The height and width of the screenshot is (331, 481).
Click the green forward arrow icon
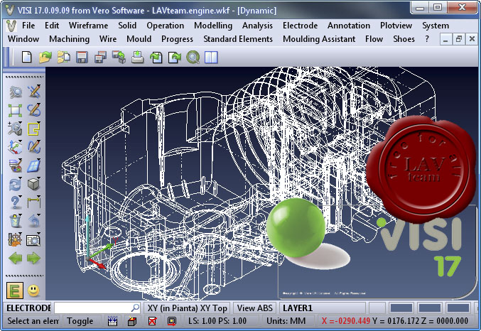pyautogui.click(x=33, y=258)
